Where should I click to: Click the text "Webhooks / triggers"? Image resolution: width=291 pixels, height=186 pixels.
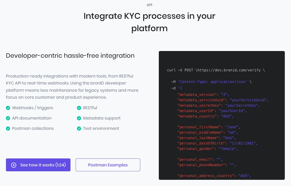[x=33, y=108]
